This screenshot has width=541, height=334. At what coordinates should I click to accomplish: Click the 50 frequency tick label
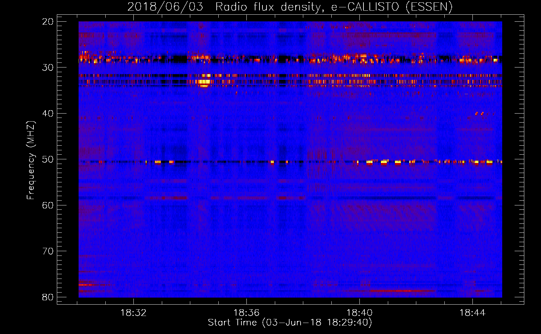click(48, 159)
